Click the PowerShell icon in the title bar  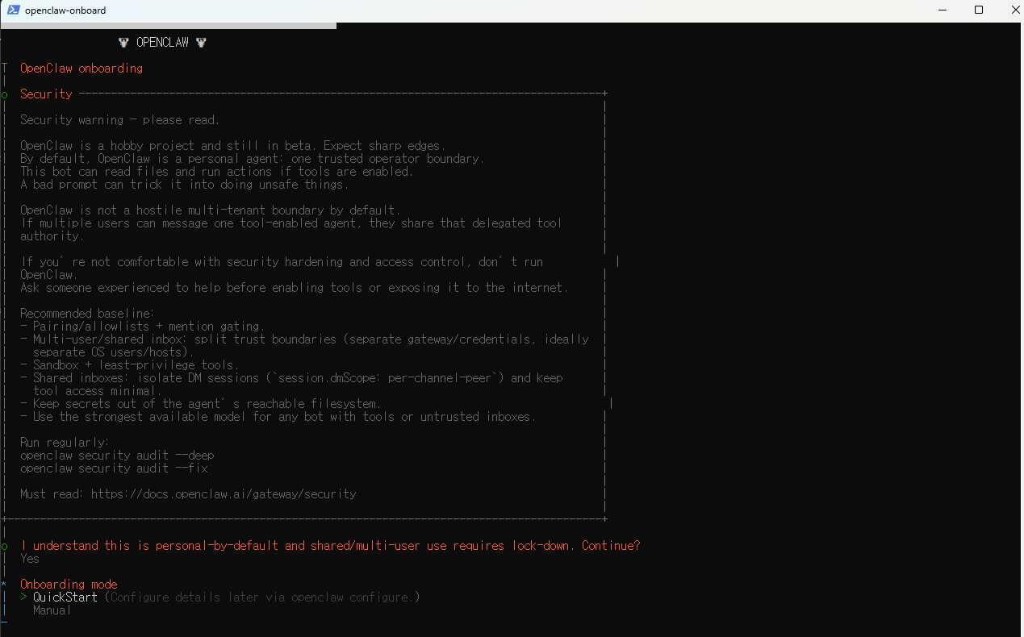click(14, 10)
